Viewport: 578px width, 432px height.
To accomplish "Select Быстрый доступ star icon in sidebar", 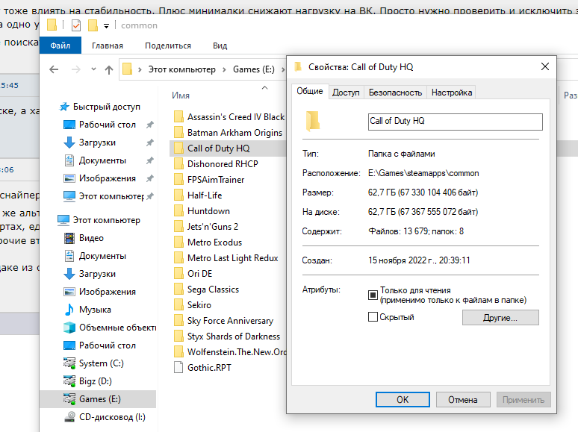I will coord(64,107).
